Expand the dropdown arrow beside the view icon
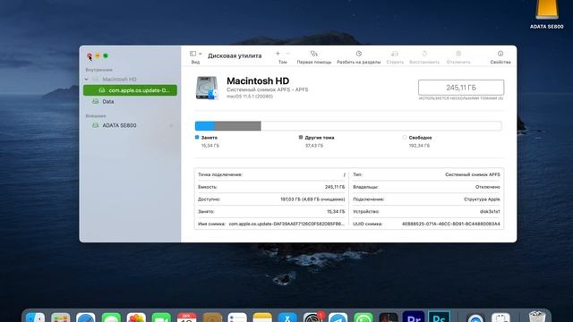This screenshot has height=322, width=573. pyautogui.click(x=201, y=54)
